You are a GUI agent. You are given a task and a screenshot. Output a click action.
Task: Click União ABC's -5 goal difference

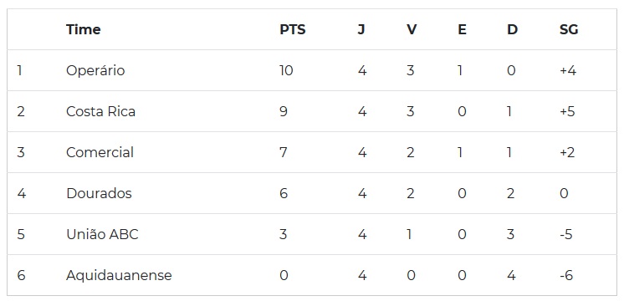pyautogui.click(x=566, y=234)
